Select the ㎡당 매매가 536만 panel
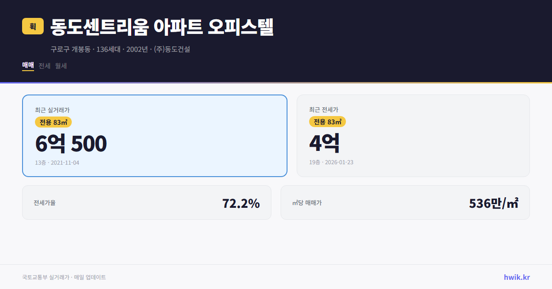This screenshot has width=552, height=289. [x=405, y=202]
